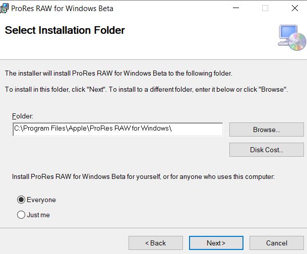
Task: Click the "for yourself, or for anyone" prompt text
Action: point(143,176)
